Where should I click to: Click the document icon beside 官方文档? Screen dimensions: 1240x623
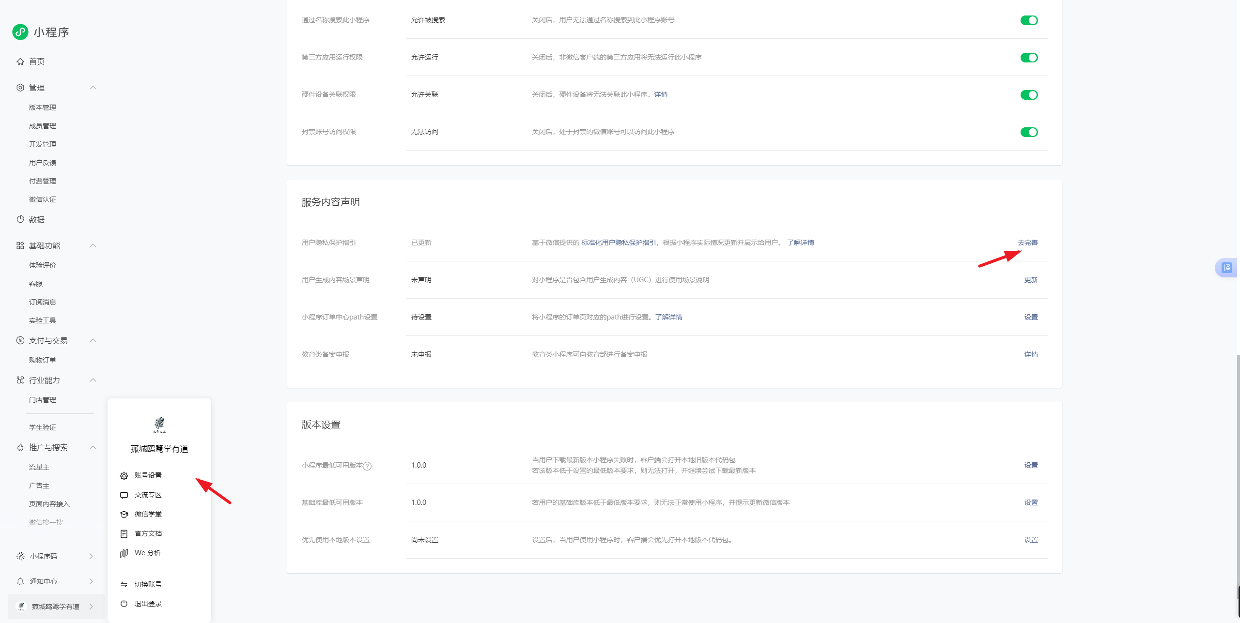tap(124, 533)
